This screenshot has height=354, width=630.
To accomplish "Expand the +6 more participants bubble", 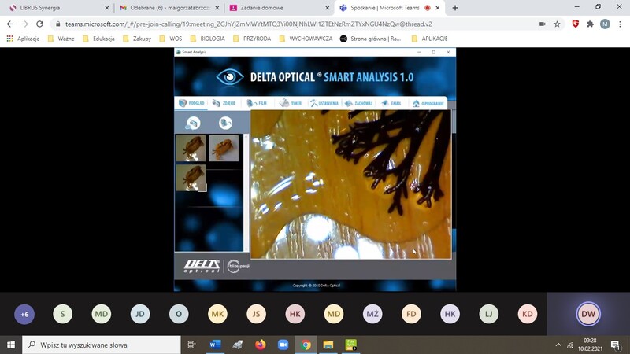I will point(24,314).
